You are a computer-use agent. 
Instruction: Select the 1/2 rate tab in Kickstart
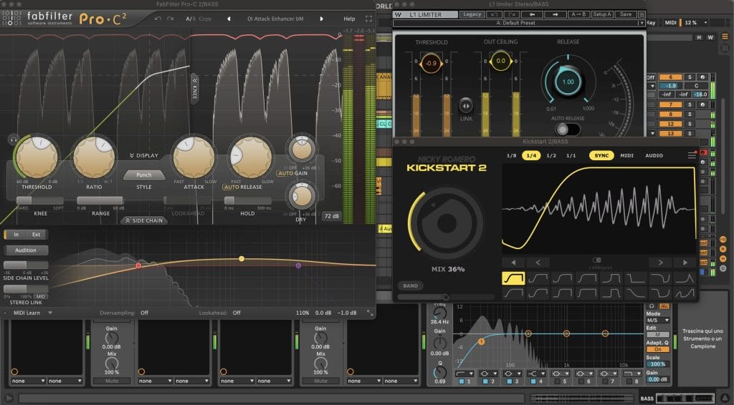pos(551,155)
